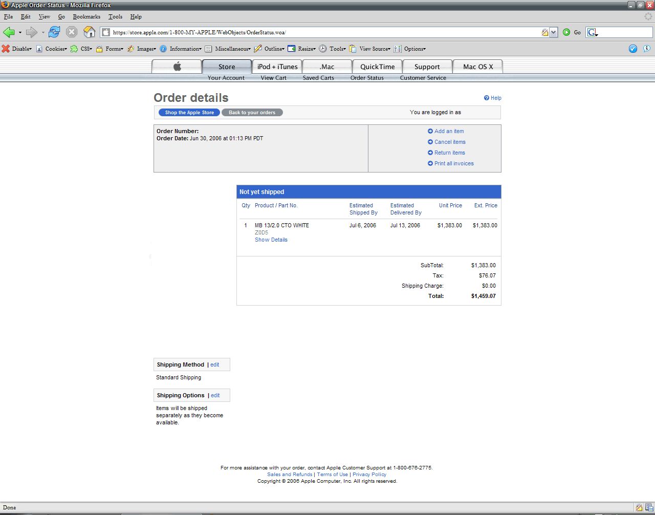Click the green Back arrow button

click(9, 32)
